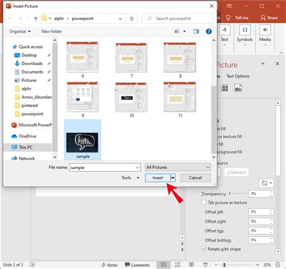
Task: Click the Offset bottom value stepper
Action: [271, 240]
